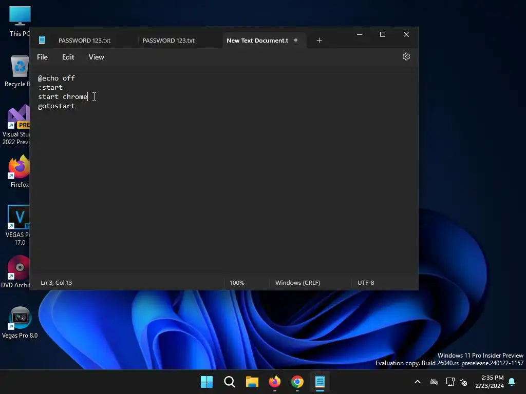Select the DVD Architect desktop shortcut
Viewport: 526px width, 394px height.
16,272
